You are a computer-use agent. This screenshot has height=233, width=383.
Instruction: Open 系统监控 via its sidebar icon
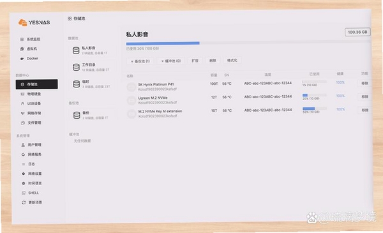click(x=22, y=39)
